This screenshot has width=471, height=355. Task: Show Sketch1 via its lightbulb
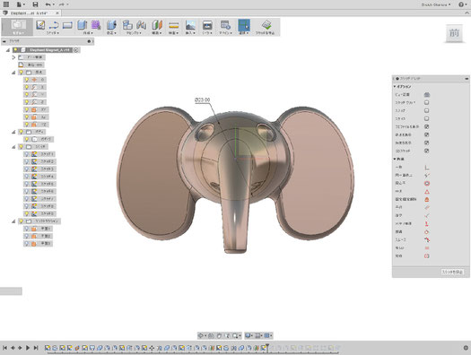27,154
